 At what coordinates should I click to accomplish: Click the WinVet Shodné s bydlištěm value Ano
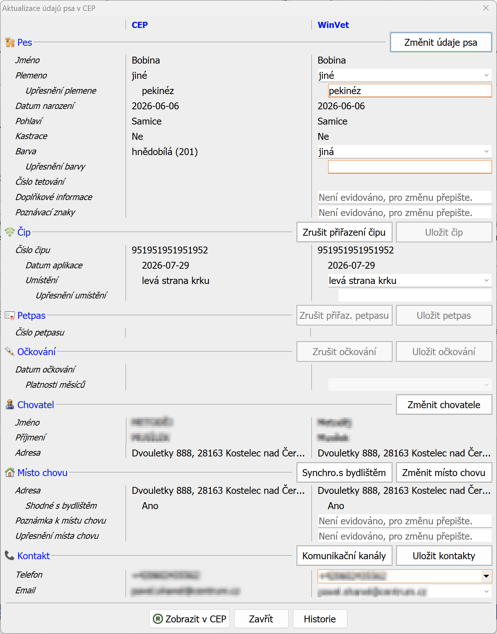(336, 506)
